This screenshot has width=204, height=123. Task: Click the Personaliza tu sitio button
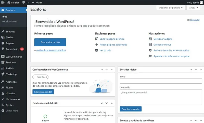click(x=50, y=42)
